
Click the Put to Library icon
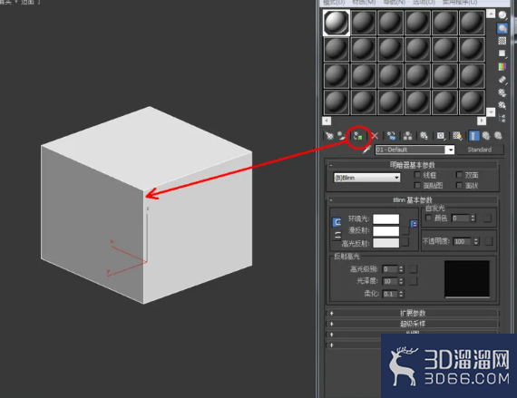point(424,136)
